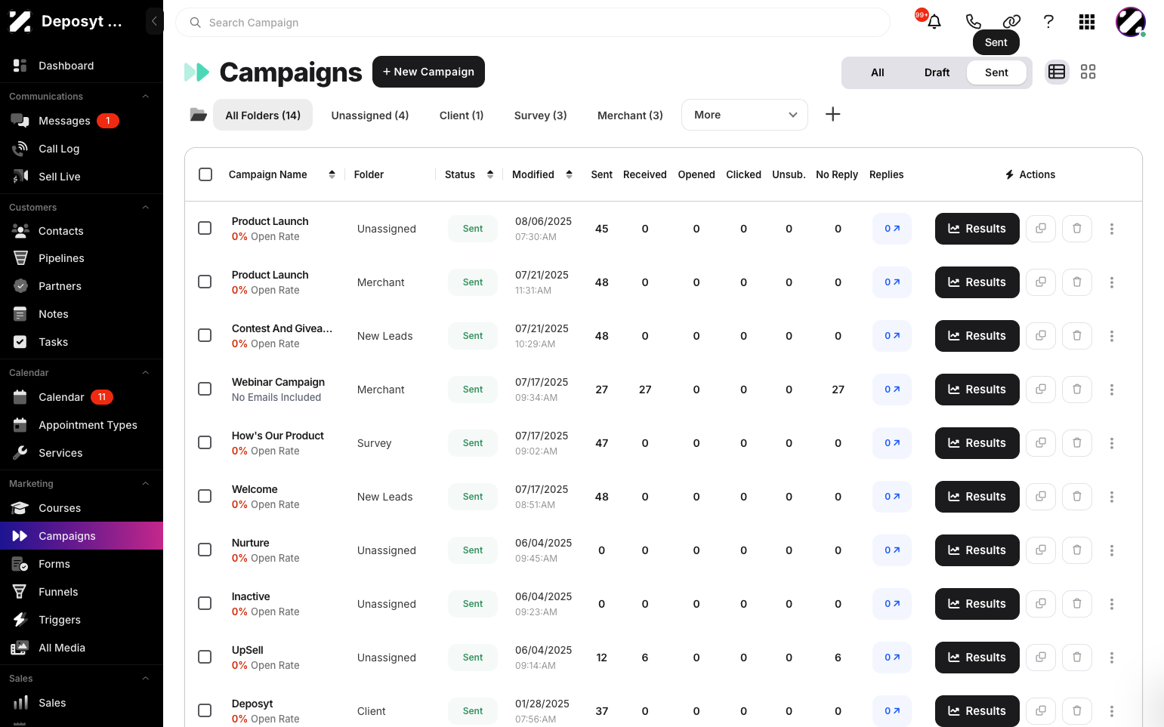Open the user profile avatar

tap(1131, 22)
